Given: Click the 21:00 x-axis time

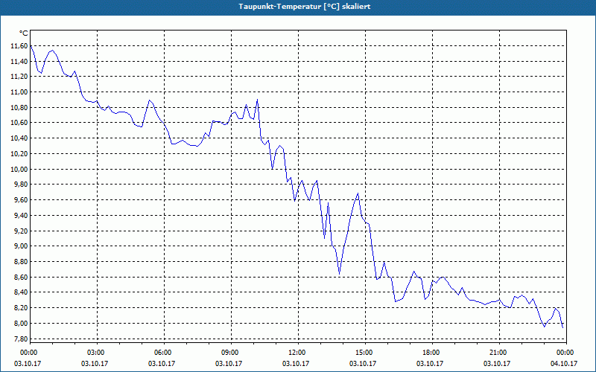Looking at the screenshot, I should point(499,353).
